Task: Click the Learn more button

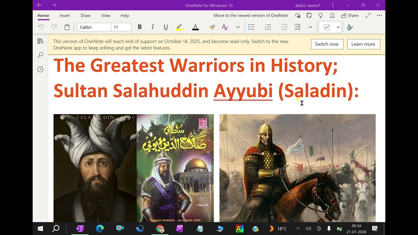Action: [363, 44]
